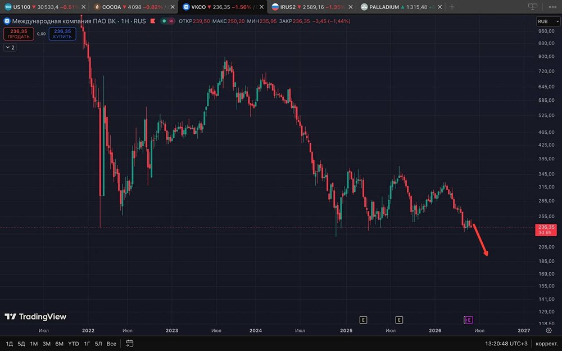
Task: Click the 13:20:48 UTC+3 timezone clock
Action: pos(506,344)
